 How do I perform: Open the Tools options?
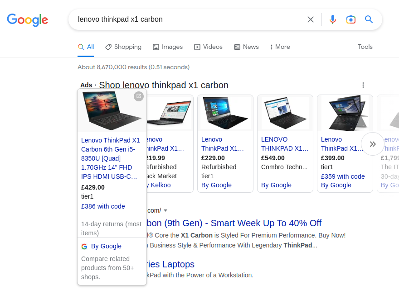pos(365,47)
